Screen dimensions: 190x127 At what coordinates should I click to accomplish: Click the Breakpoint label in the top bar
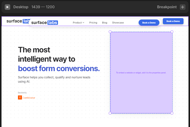[x=167, y=7]
